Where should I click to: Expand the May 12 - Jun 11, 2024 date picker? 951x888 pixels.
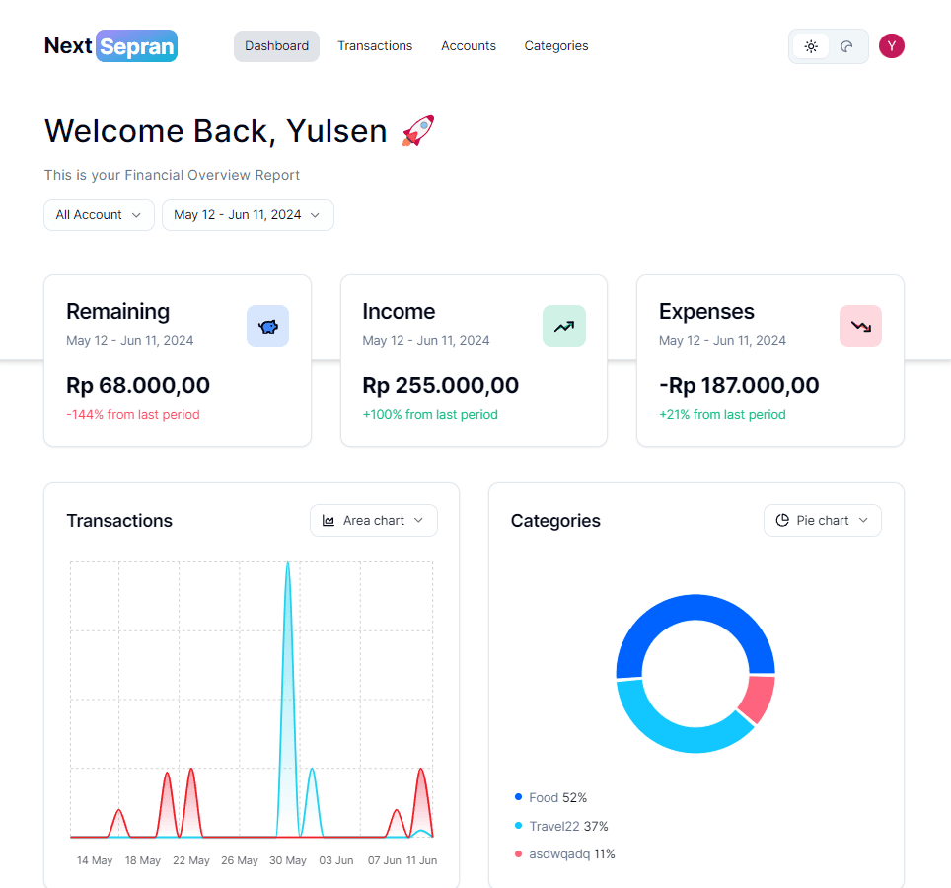point(248,215)
